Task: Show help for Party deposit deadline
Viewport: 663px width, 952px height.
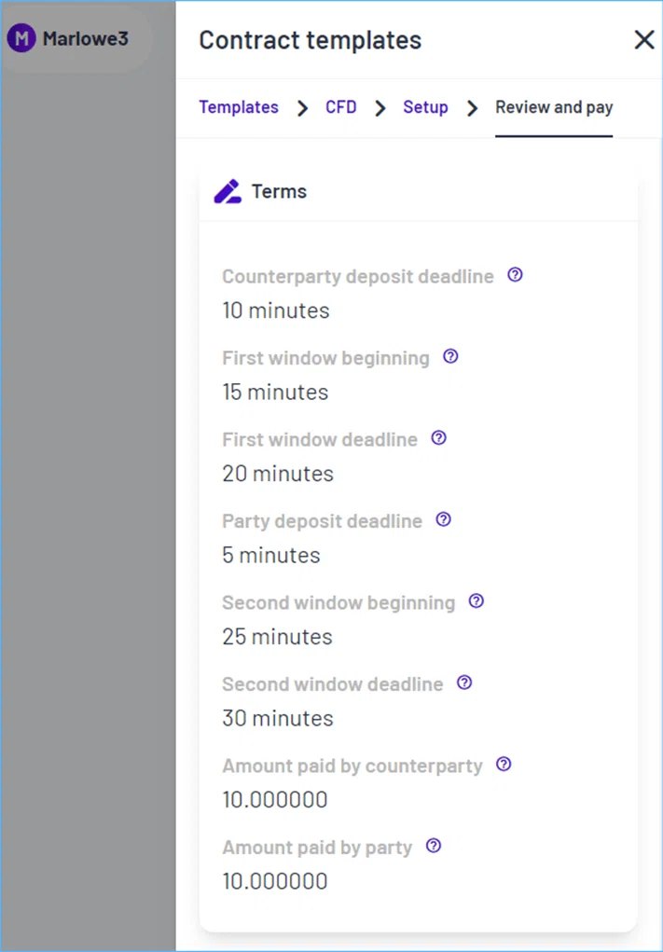Action: pos(444,519)
